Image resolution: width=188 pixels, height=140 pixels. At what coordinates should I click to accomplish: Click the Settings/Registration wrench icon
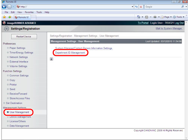click(x=6, y=29)
